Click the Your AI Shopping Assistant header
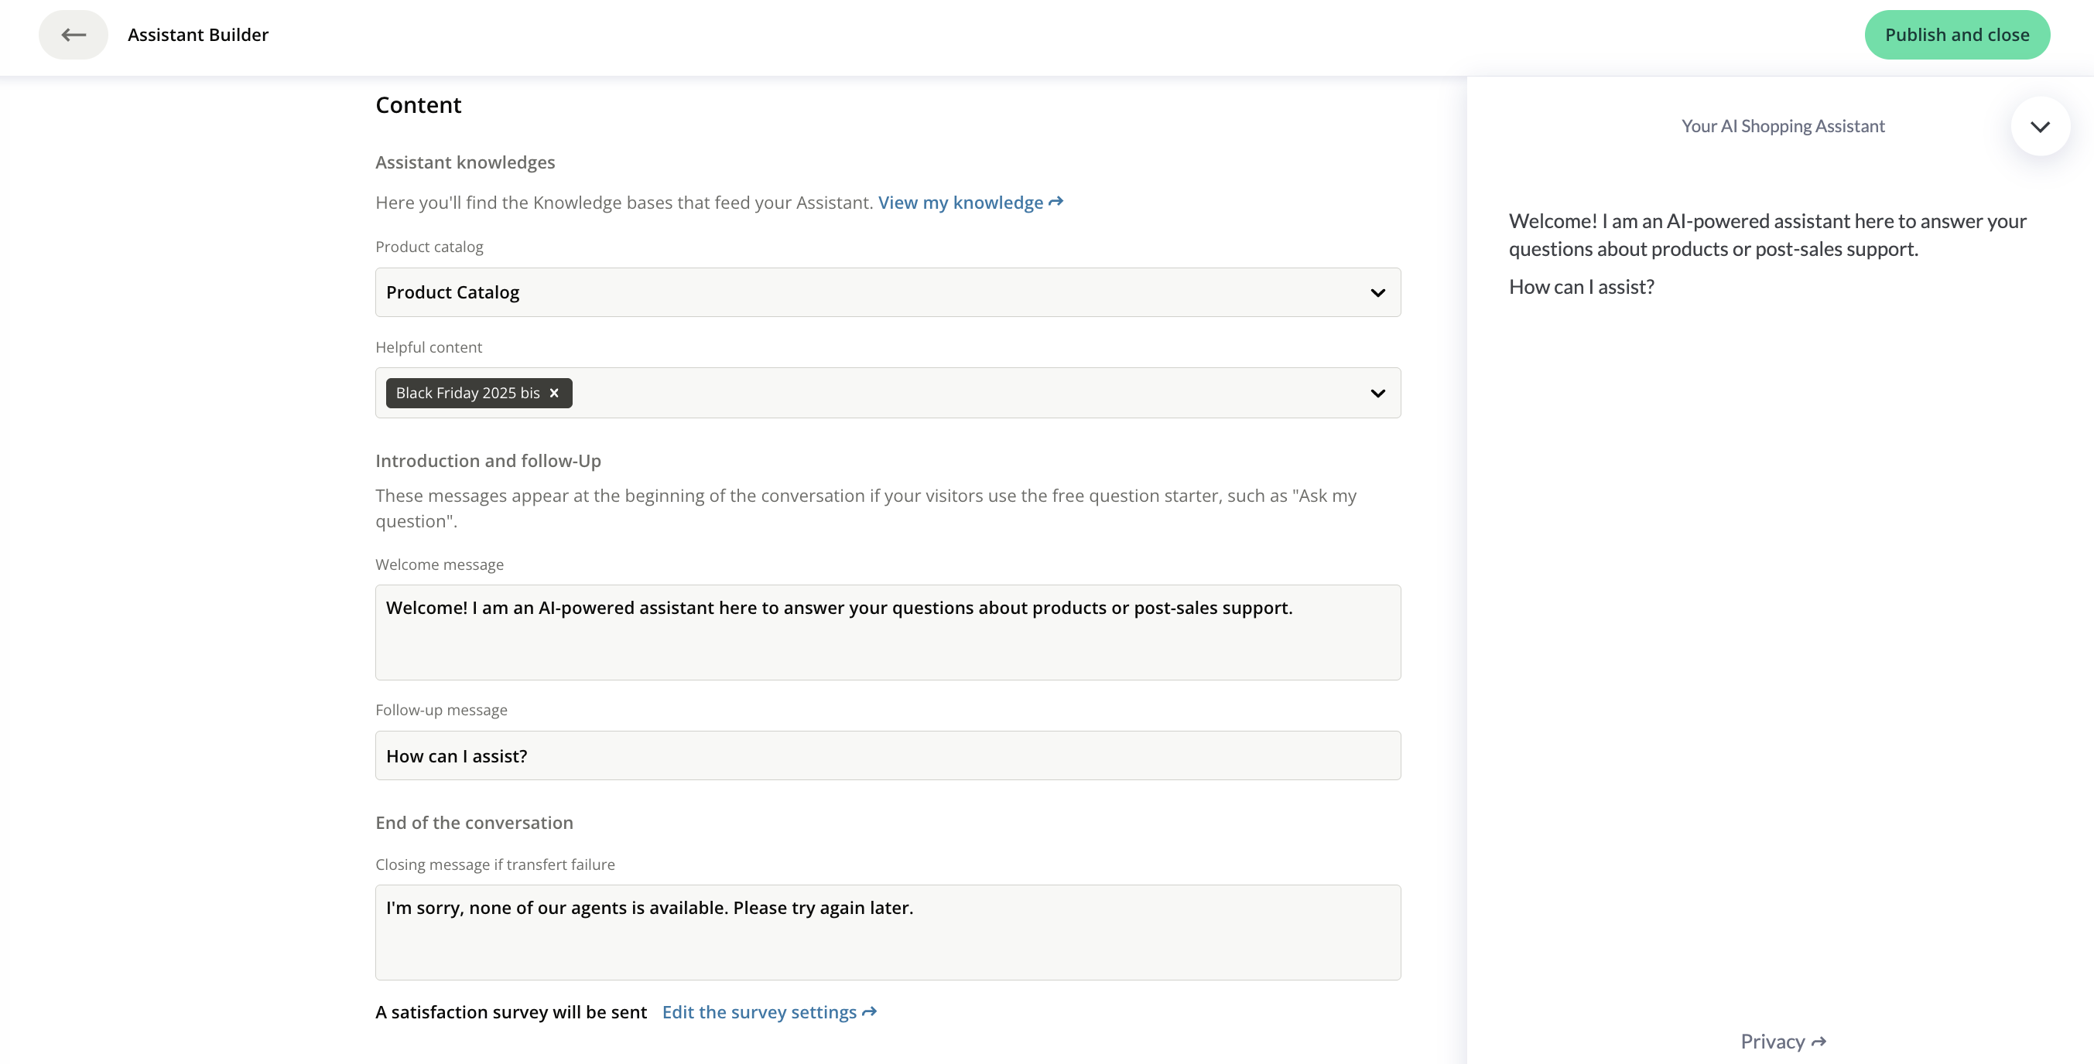This screenshot has width=2094, height=1064. [1782, 127]
